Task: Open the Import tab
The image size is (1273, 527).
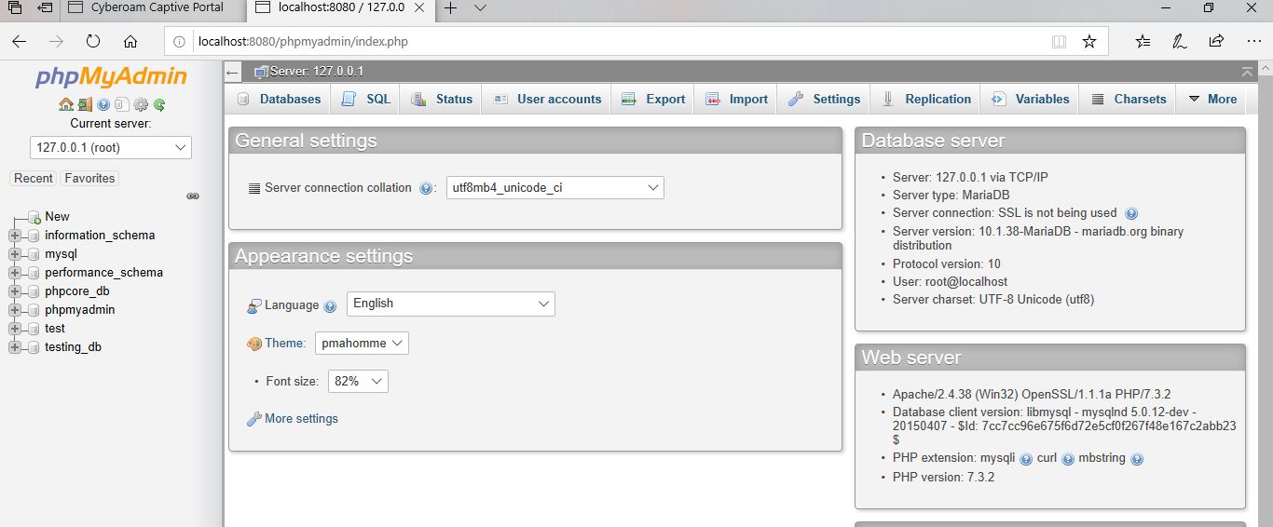Action: pyautogui.click(x=736, y=100)
